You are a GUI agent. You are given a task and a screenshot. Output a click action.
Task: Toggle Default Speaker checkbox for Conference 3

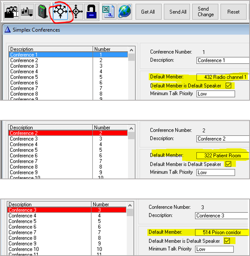[x=227, y=241]
